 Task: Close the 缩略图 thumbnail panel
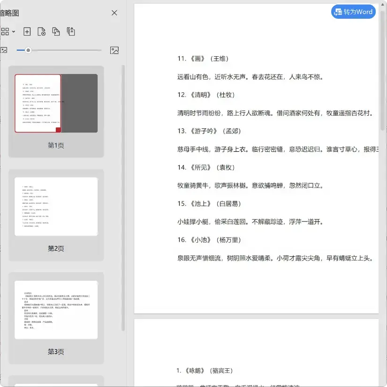click(114, 13)
